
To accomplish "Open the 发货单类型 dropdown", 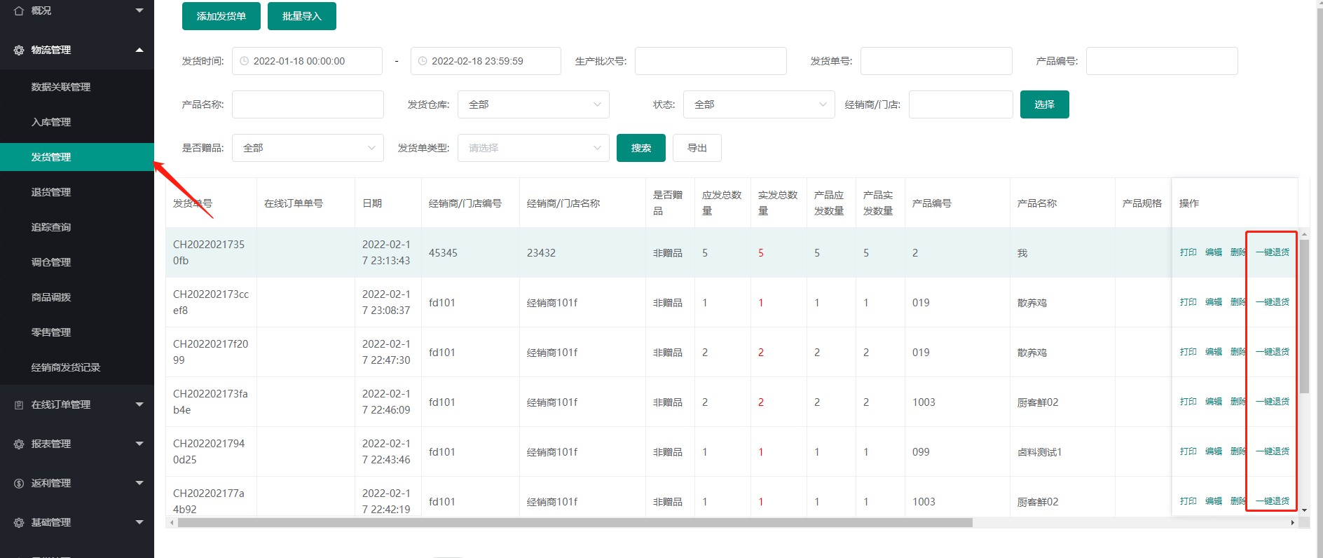I will pos(533,148).
